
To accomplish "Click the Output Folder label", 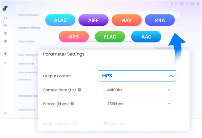I will pos(26,41).
